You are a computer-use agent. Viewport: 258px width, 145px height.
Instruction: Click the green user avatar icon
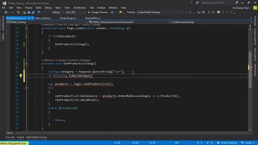pyautogui.click(x=255, y=8)
